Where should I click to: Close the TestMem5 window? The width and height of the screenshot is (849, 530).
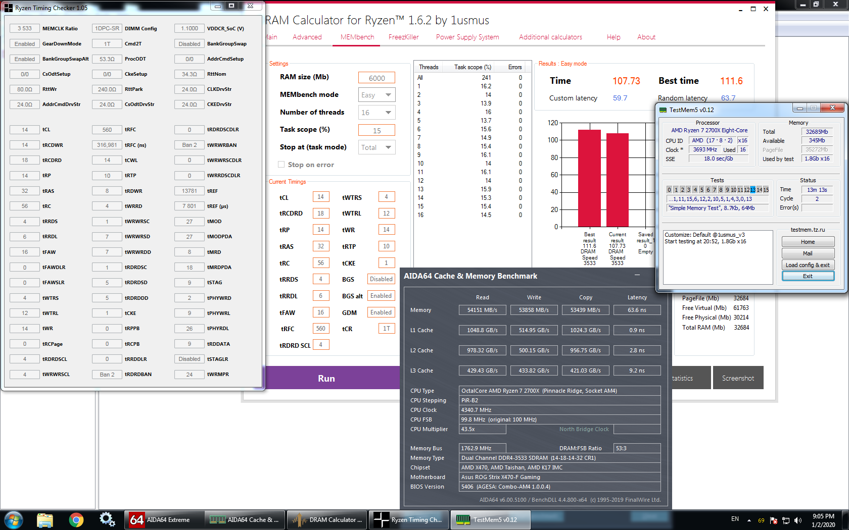(832, 108)
